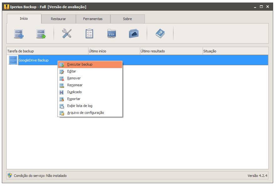Sort by Último início column header
276x186 pixels.
pyautogui.click(x=114, y=51)
